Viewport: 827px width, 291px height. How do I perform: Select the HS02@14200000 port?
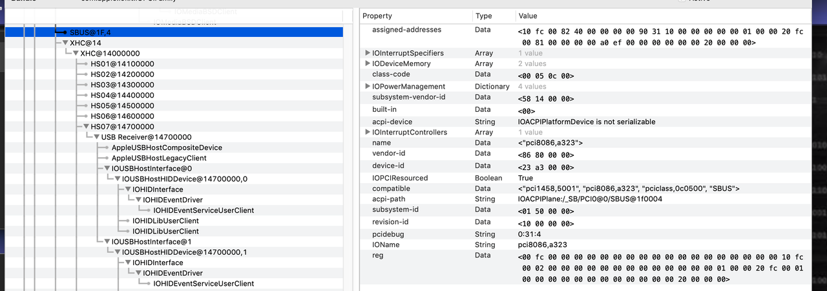pyautogui.click(x=122, y=74)
